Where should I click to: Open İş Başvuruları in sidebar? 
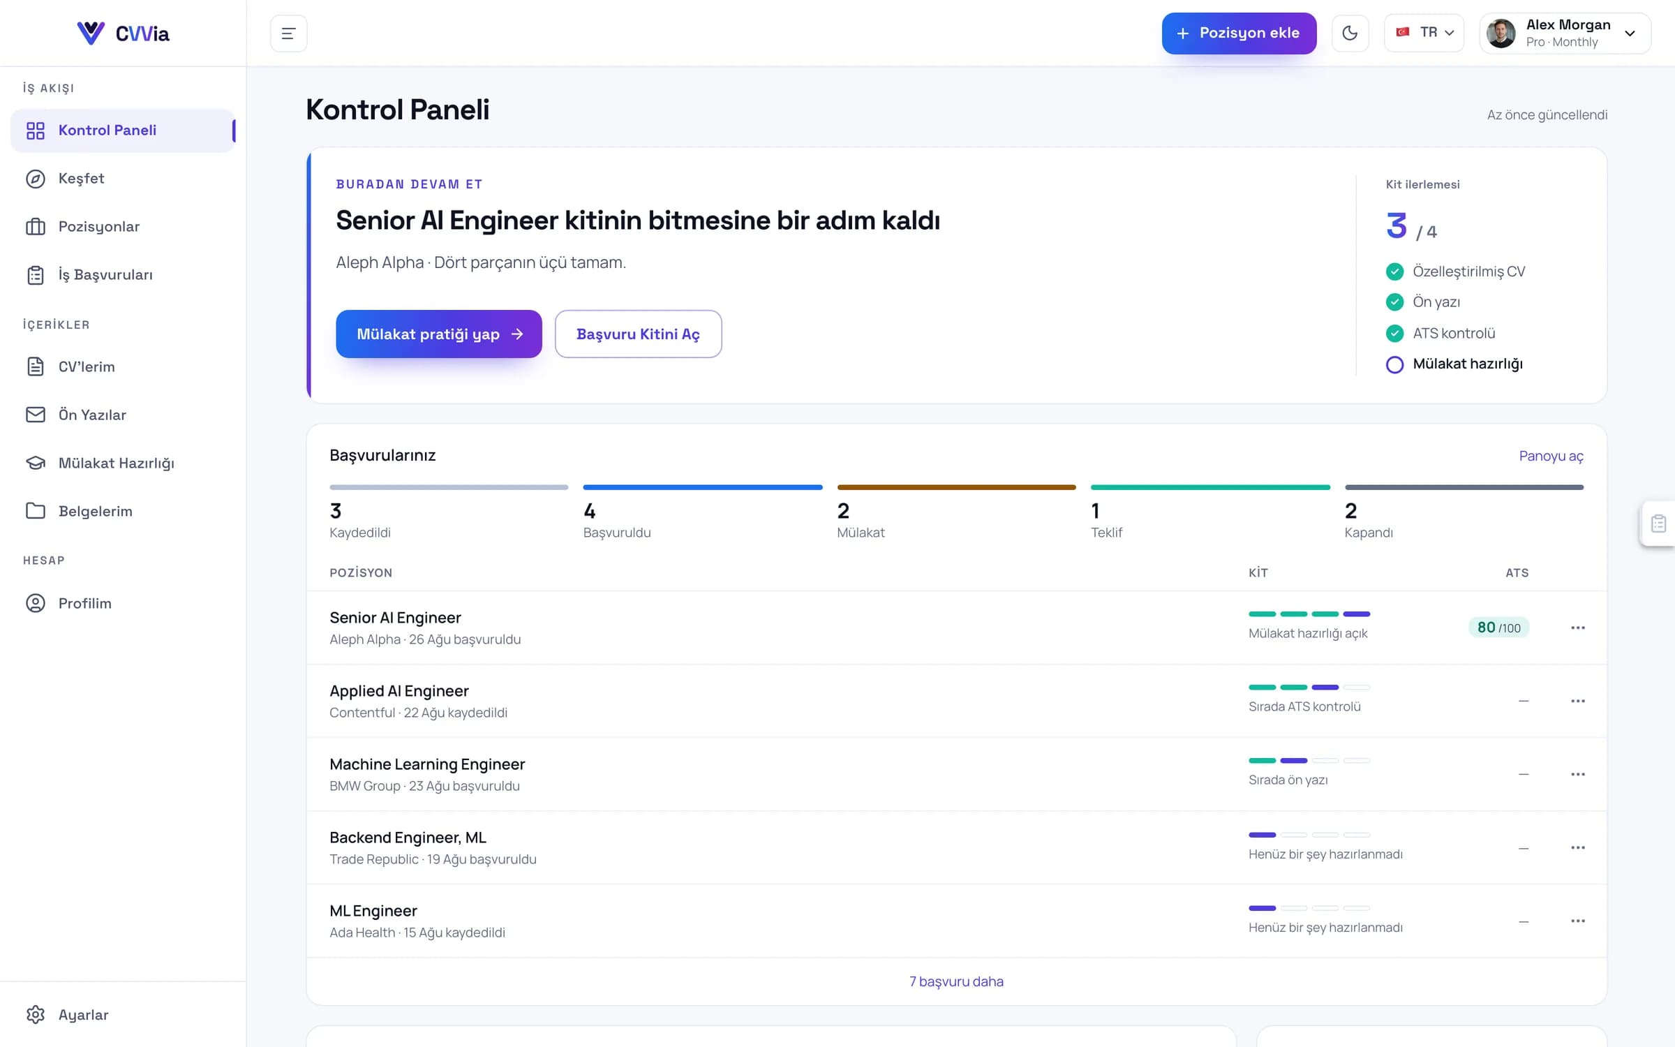123,275
